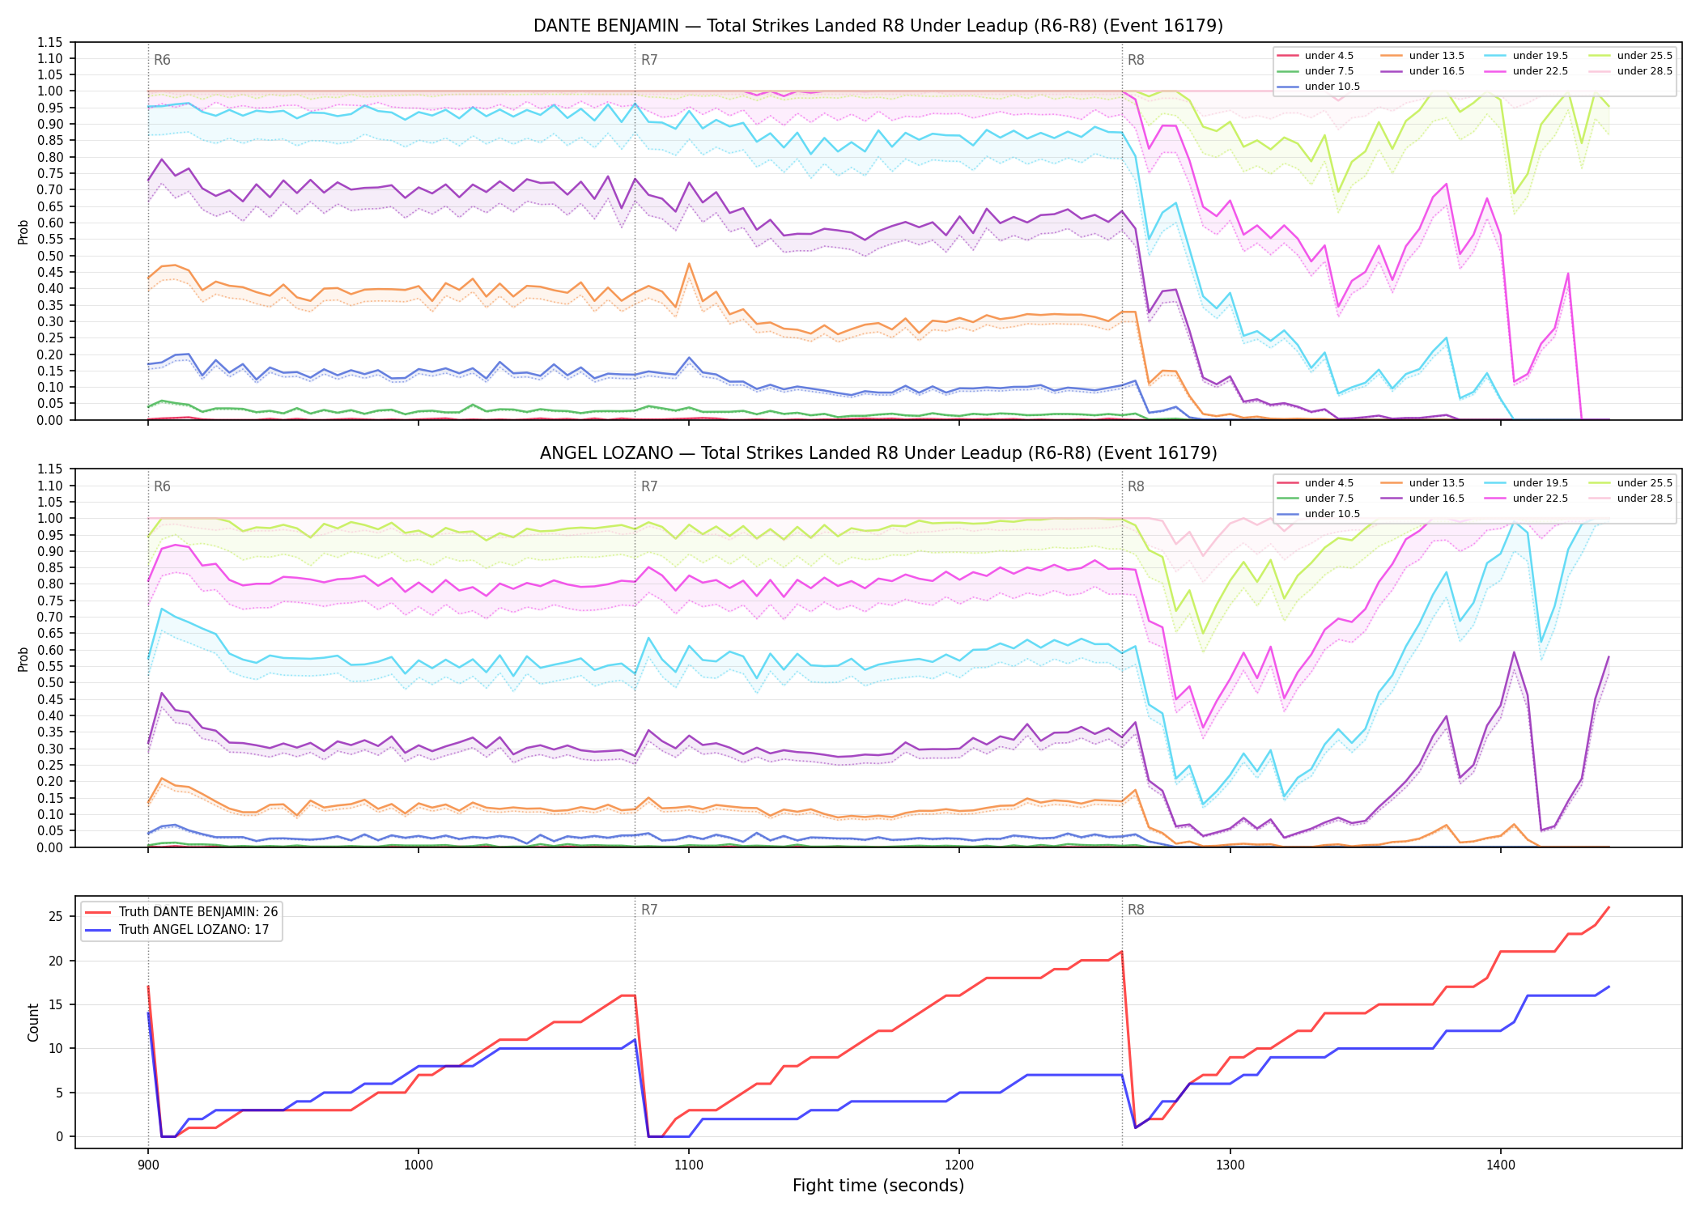1700x1214 pixels.
Task: Click the R7 marker in the Count chart
Action: 649,910
